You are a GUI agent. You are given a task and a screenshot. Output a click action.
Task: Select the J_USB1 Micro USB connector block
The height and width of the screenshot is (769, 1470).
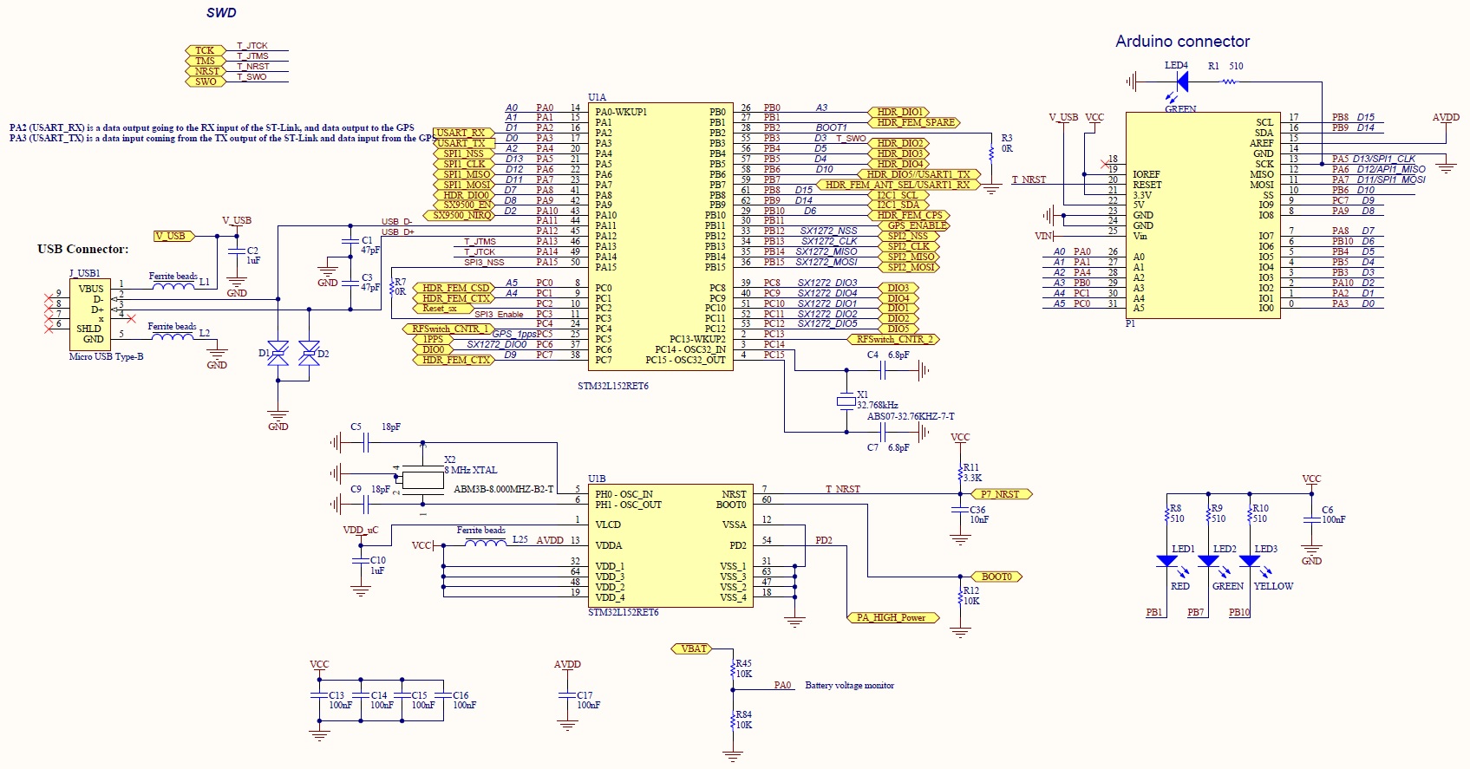pos(90,314)
